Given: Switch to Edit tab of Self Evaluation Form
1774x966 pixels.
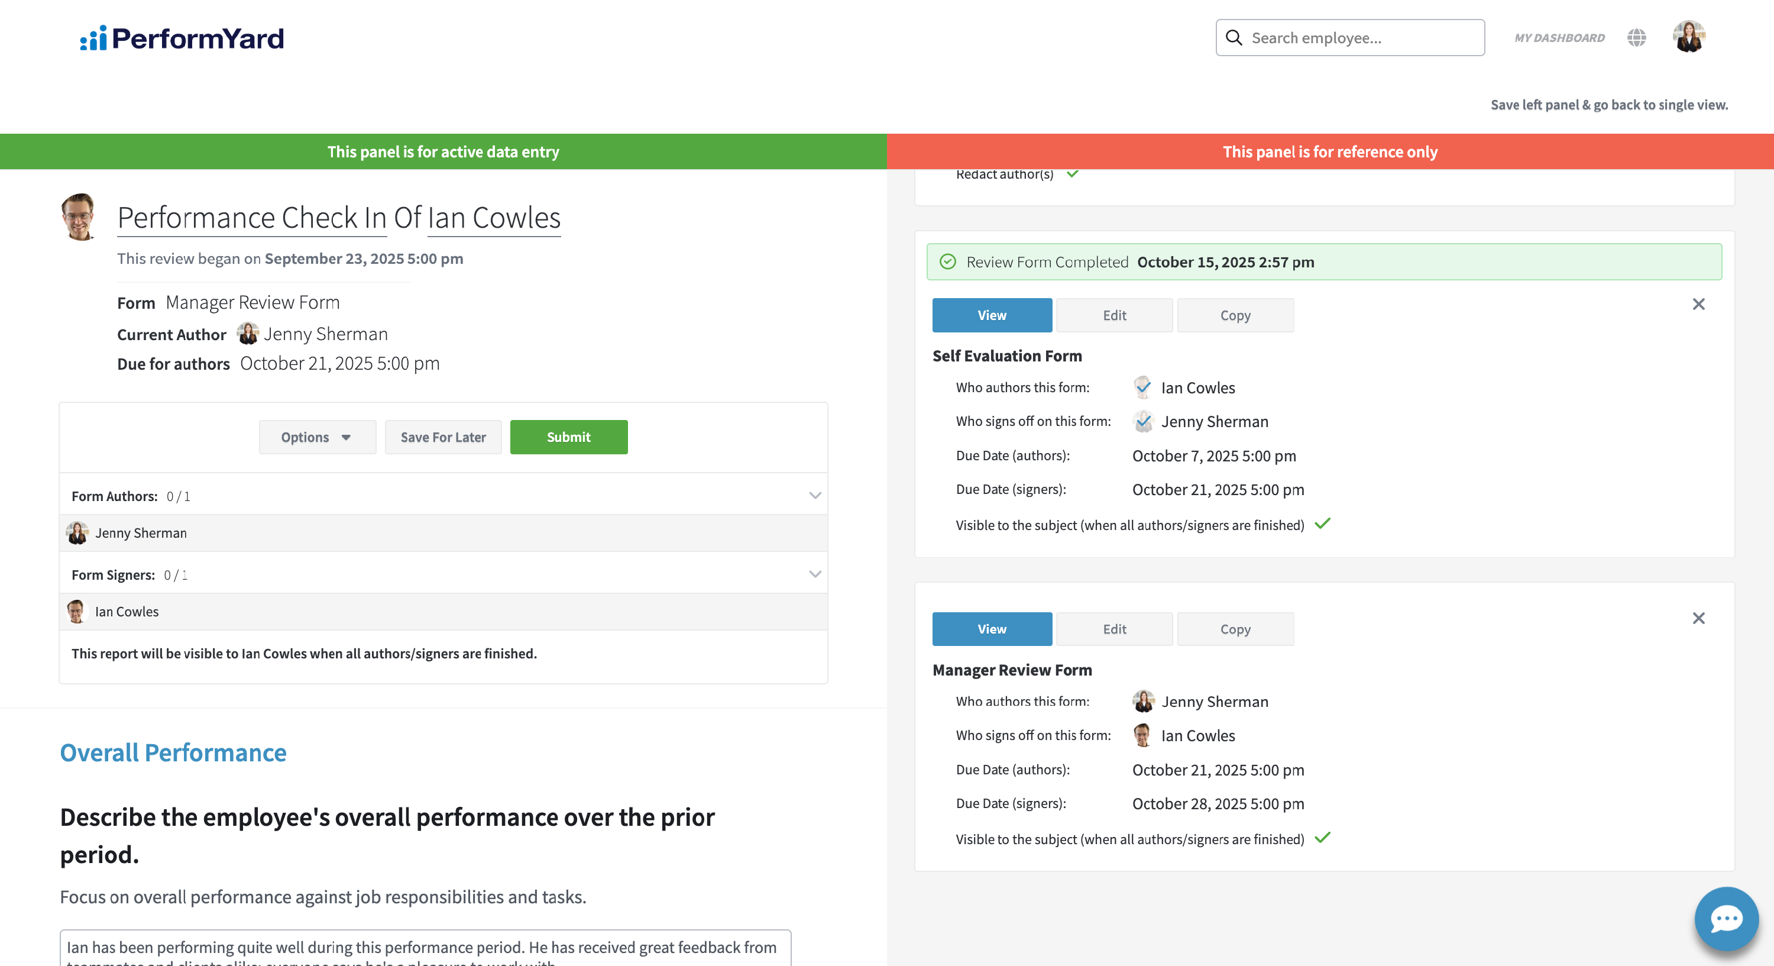Looking at the screenshot, I should [x=1113, y=315].
